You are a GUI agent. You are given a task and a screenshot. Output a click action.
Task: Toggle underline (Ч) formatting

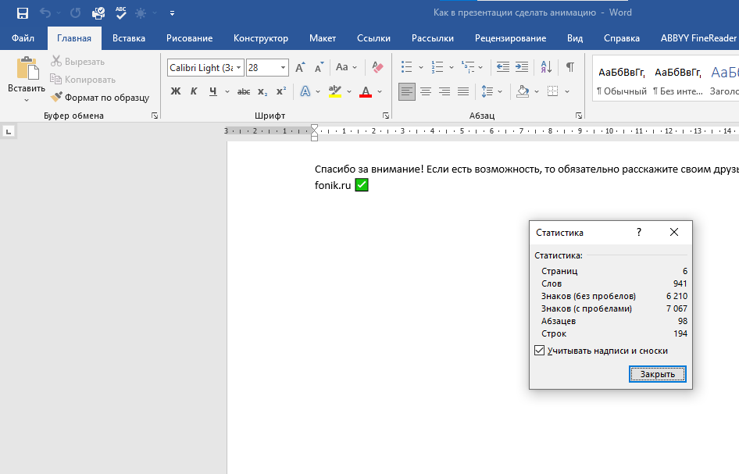coord(213,91)
